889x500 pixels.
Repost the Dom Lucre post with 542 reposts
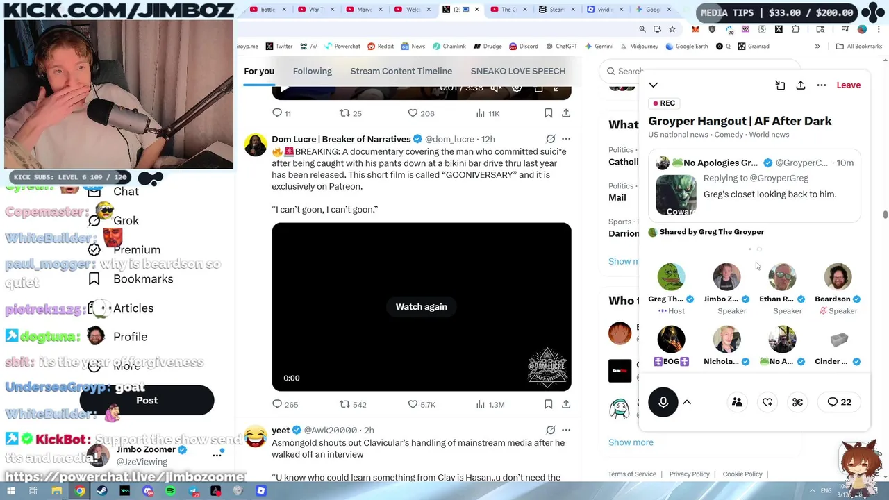pyautogui.click(x=352, y=404)
